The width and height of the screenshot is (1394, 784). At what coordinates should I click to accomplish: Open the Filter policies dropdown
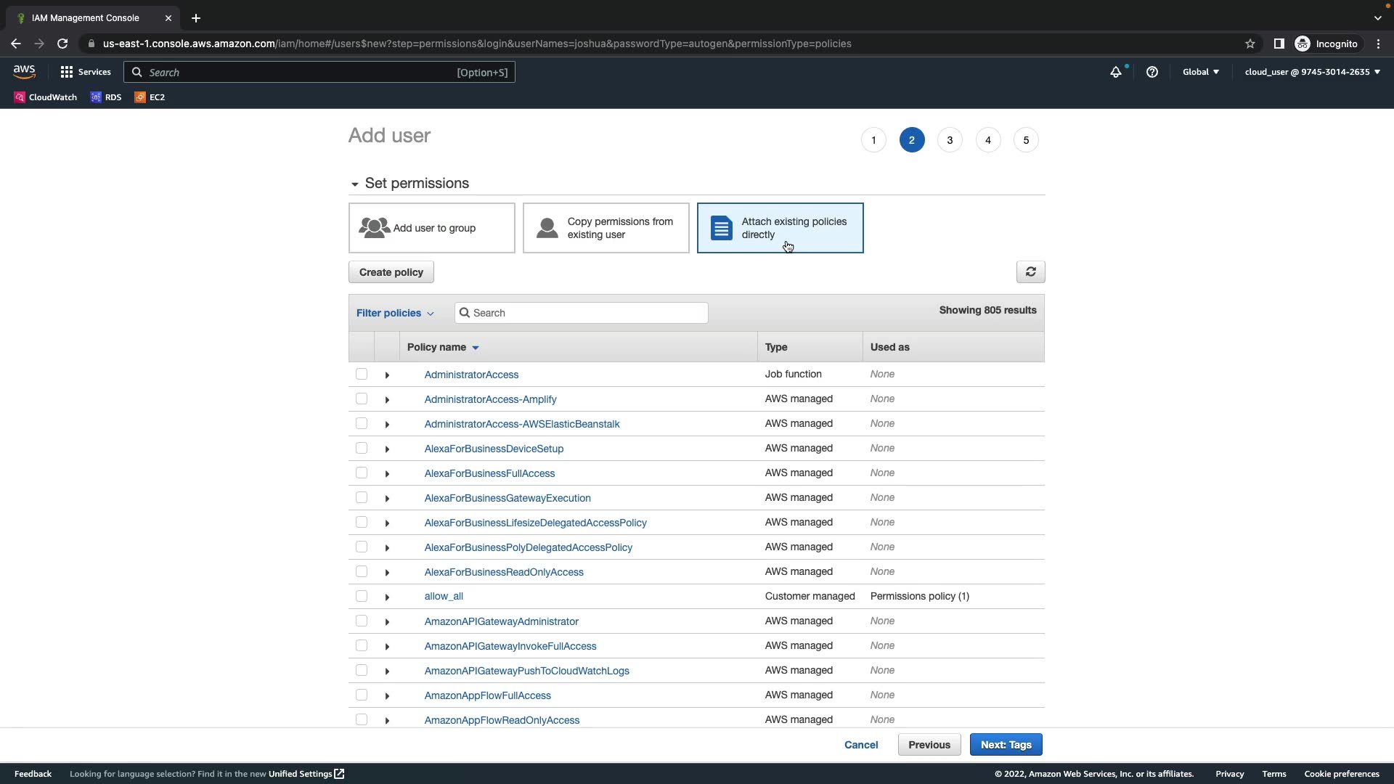click(395, 313)
